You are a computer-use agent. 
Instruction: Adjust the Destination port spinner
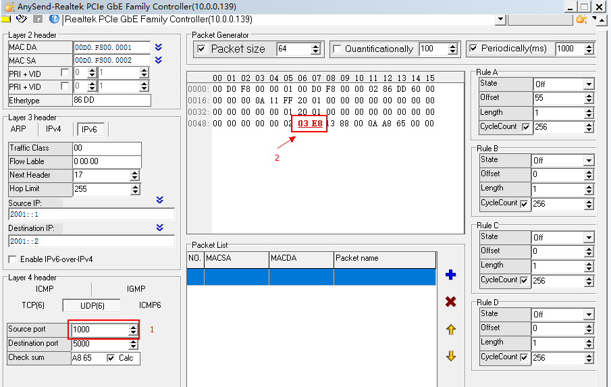pos(133,344)
